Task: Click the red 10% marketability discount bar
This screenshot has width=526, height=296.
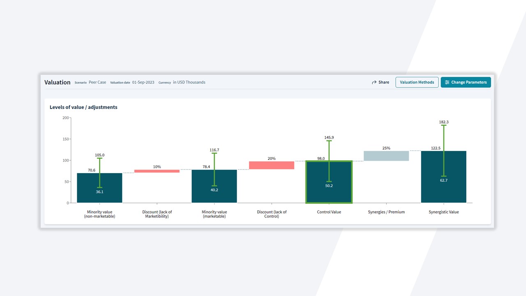Action: (x=157, y=171)
